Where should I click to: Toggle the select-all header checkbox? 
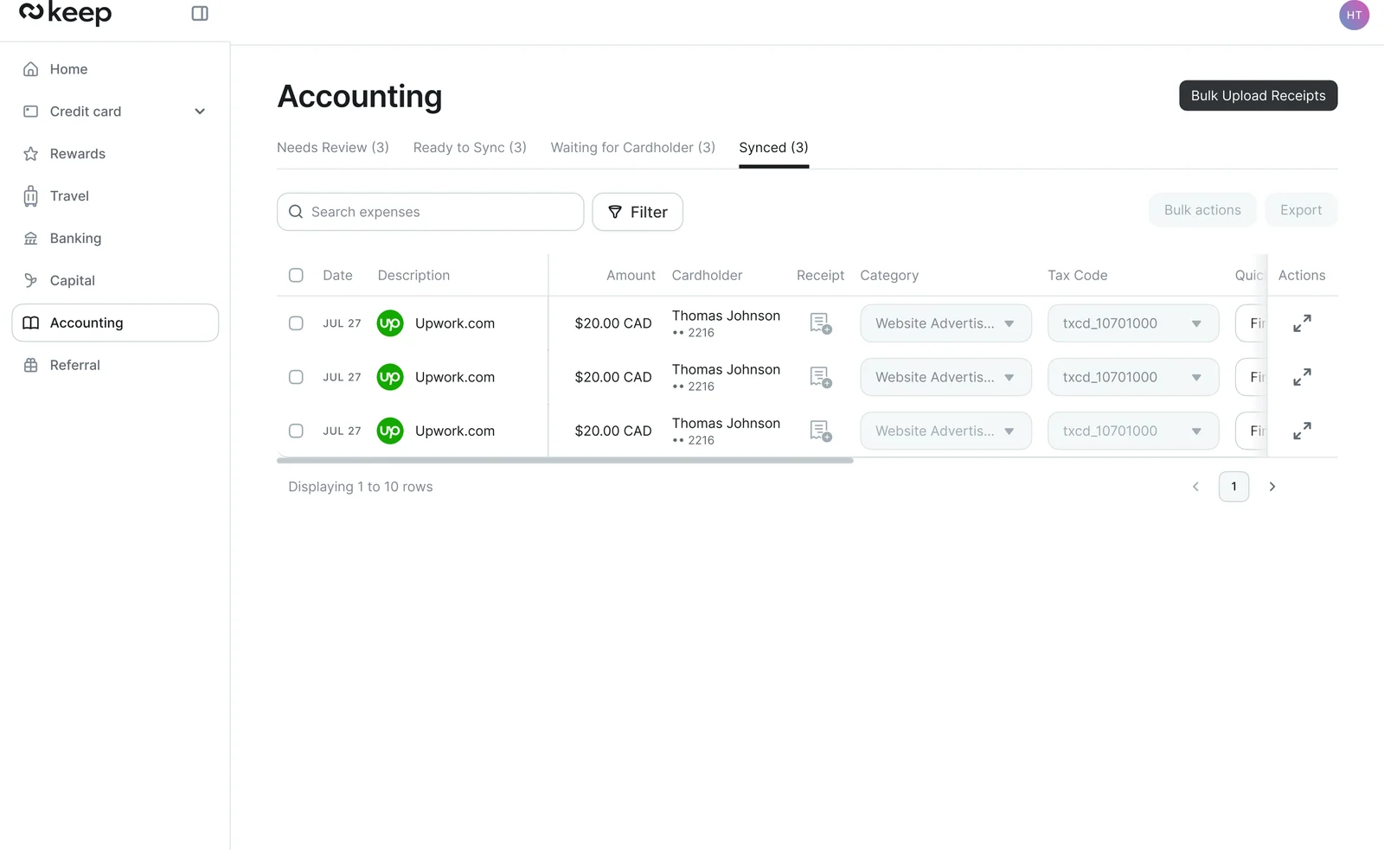296,275
